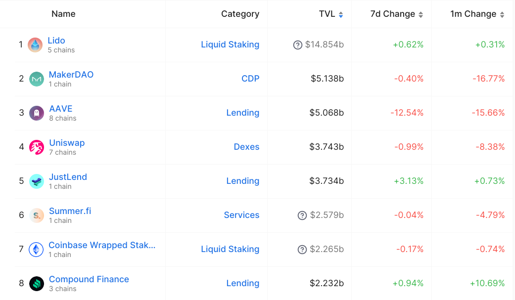Image resolution: width=515 pixels, height=300 pixels.
Task: Click the AAVE ghost logo icon
Action: (37, 113)
